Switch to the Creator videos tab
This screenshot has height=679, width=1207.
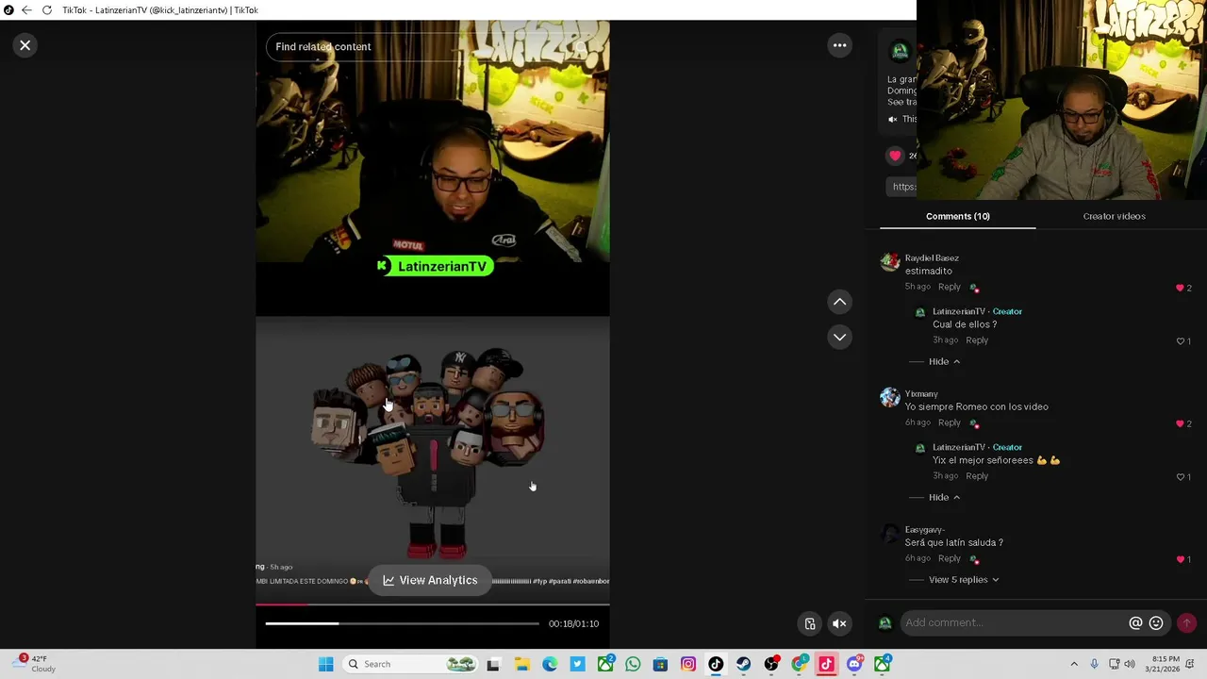pyautogui.click(x=1114, y=216)
